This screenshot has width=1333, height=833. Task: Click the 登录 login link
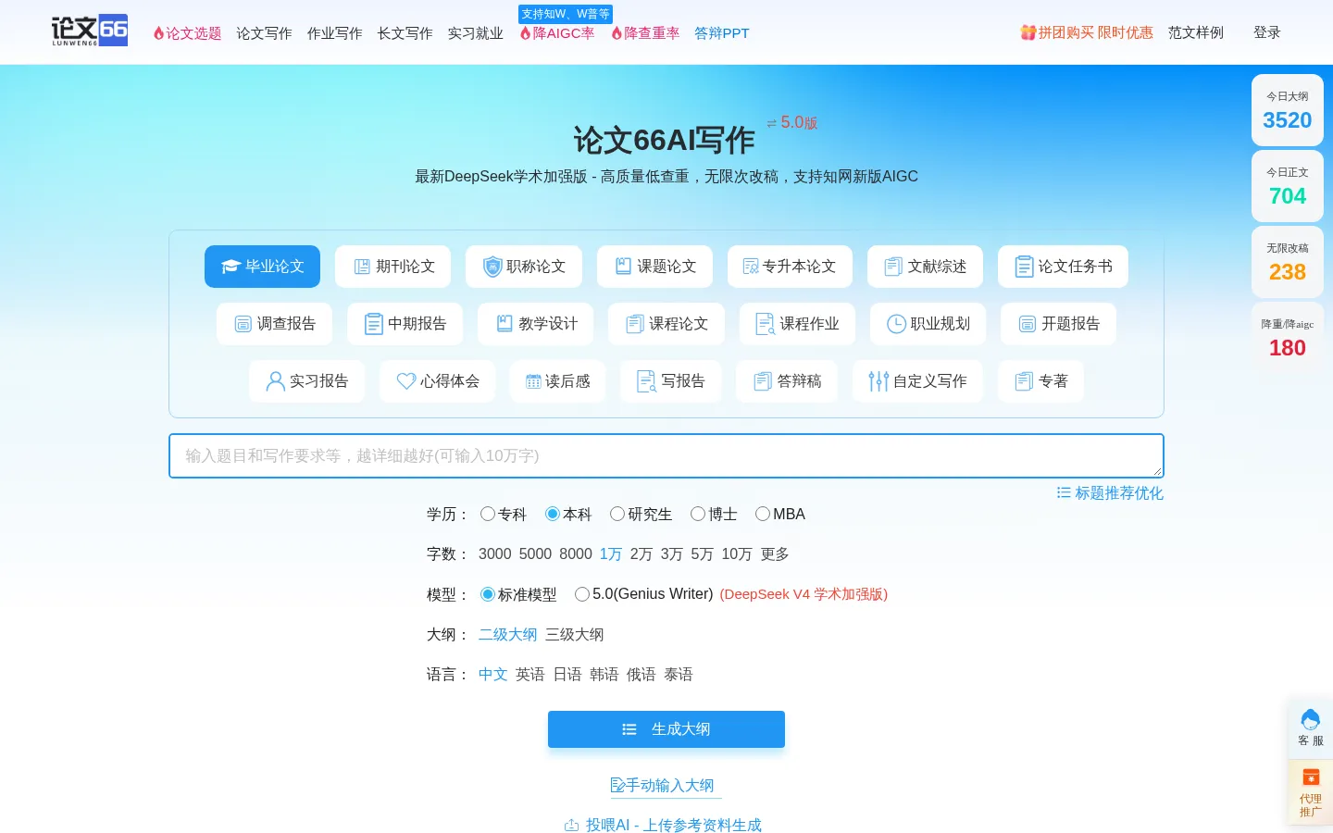[x=1267, y=32]
